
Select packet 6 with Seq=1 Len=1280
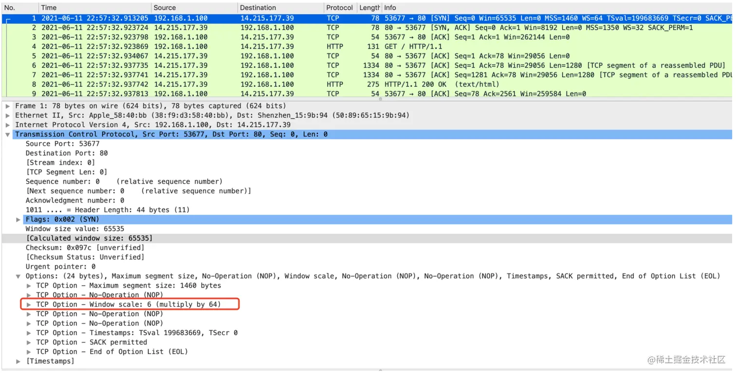point(367,66)
